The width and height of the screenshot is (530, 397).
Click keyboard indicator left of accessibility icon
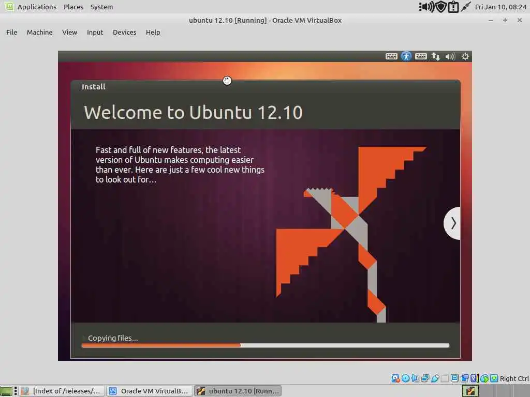[x=391, y=56]
